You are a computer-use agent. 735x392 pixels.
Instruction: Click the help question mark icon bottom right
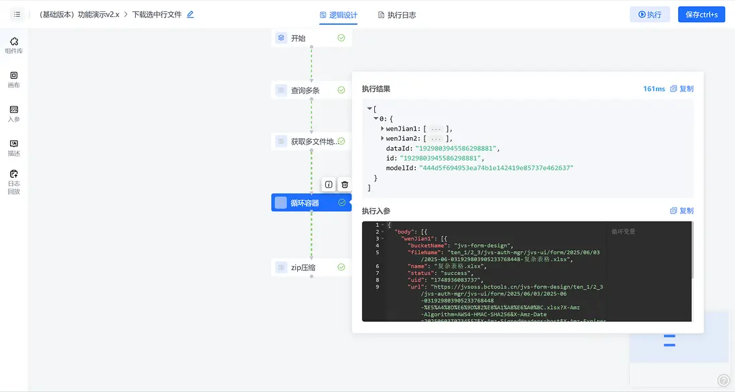point(723,380)
